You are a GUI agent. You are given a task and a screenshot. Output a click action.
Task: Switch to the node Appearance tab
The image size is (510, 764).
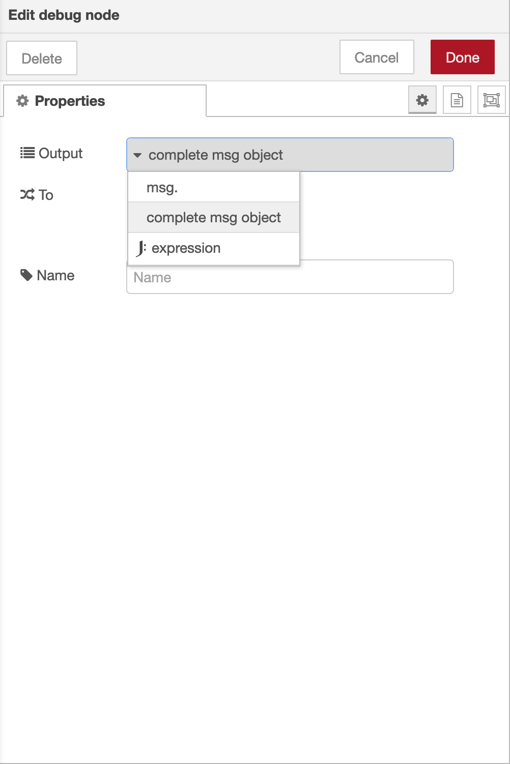click(x=491, y=100)
